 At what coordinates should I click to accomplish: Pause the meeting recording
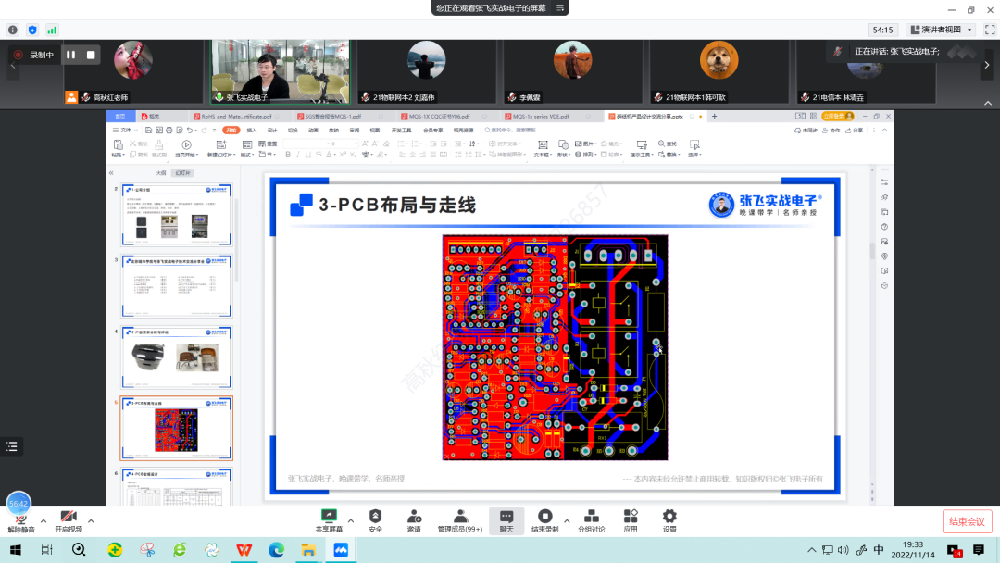(x=70, y=55)
